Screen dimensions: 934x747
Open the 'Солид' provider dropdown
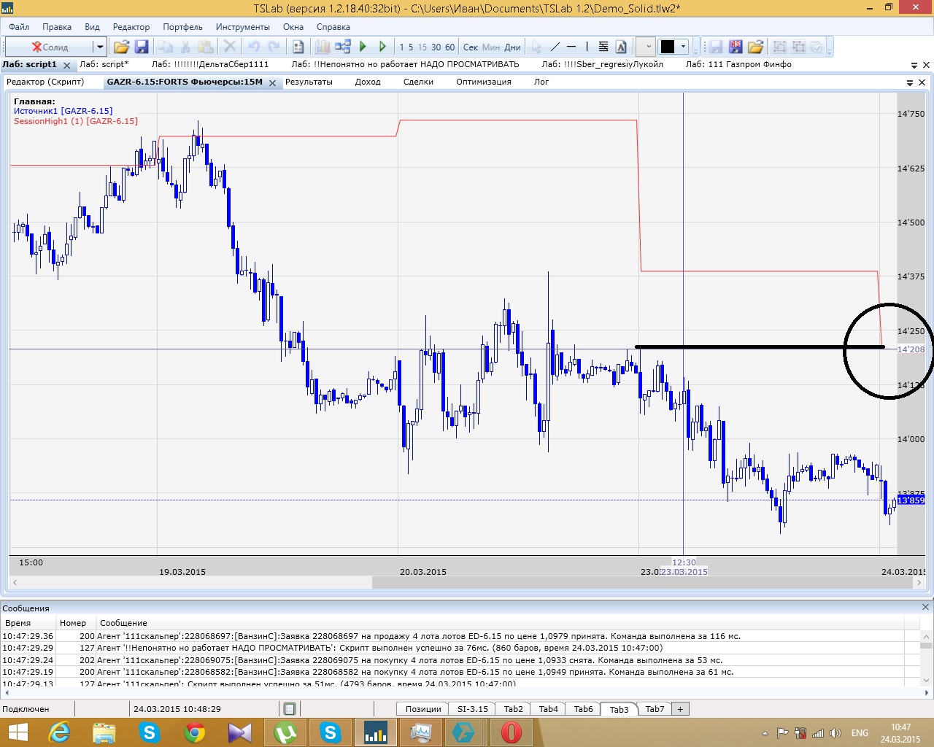tap(100, 47)
